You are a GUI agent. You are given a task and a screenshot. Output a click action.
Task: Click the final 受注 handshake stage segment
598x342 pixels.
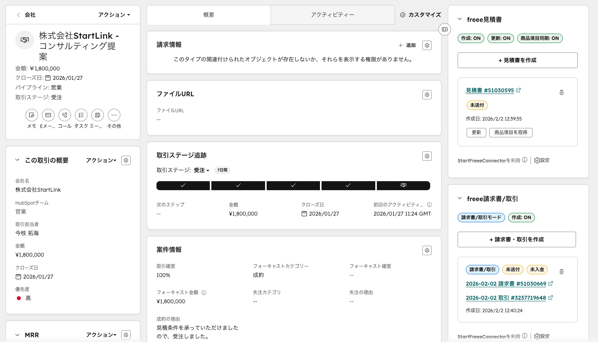click(x=404, y=185)
